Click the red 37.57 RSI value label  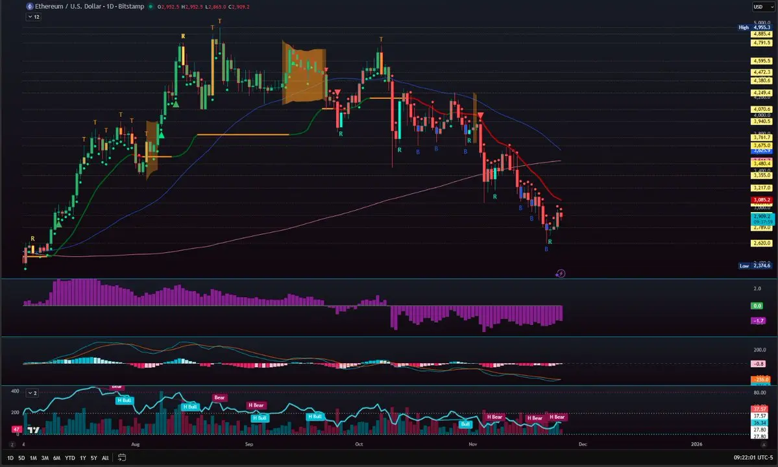760,409
